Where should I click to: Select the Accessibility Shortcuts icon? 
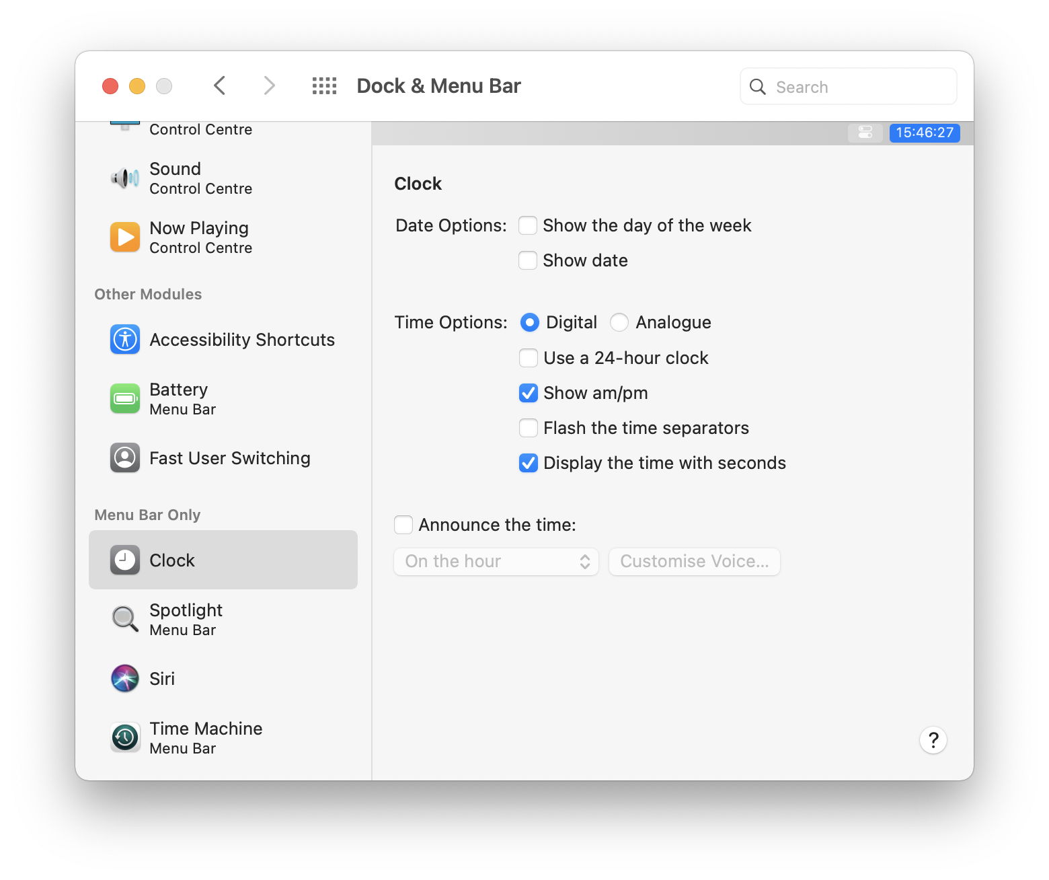click(124, 340)
